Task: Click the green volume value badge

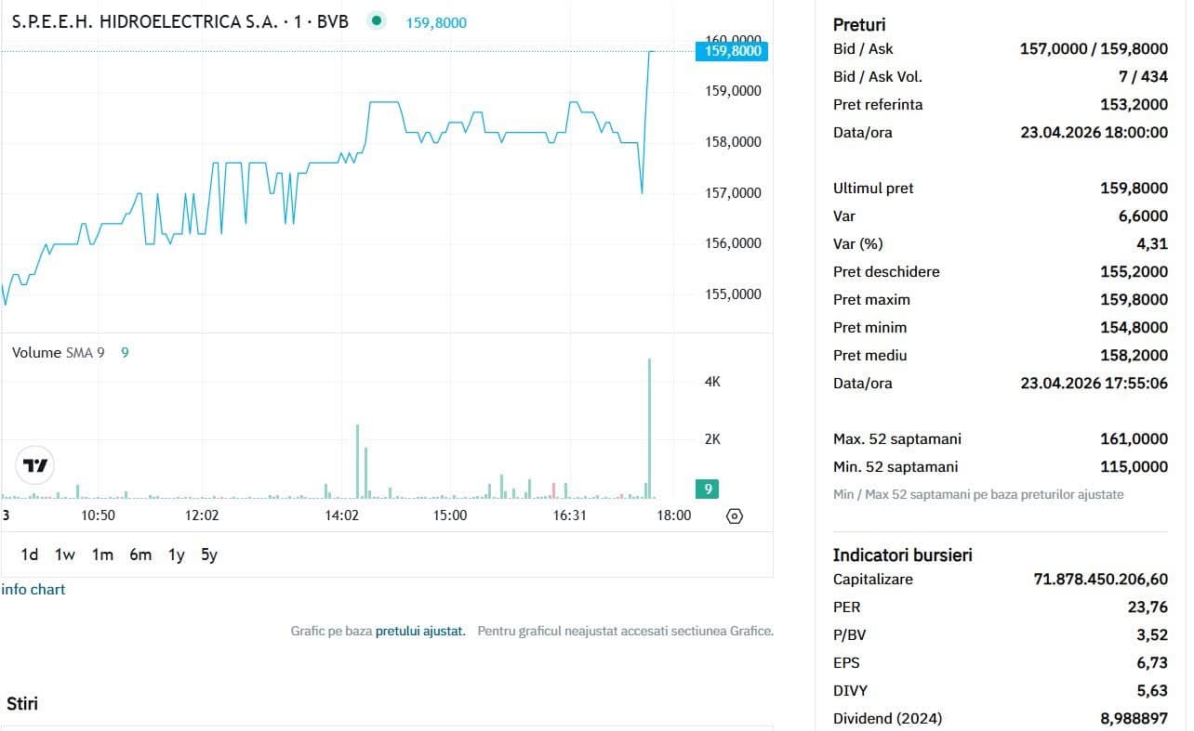Action: pyautogui.click(x=707, y=489)
